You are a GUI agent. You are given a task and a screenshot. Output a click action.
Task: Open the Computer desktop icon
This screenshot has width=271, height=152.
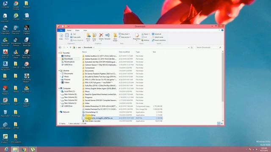[5, 5]
